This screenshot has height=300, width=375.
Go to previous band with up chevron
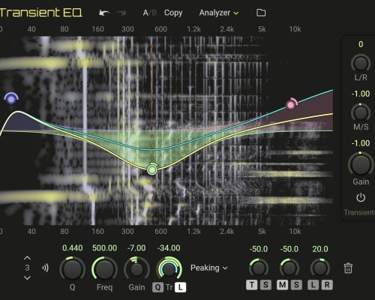point(27,258)
